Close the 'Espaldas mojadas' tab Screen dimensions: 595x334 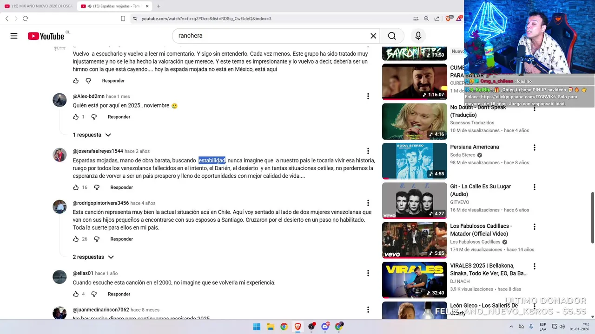pos(147,6)
